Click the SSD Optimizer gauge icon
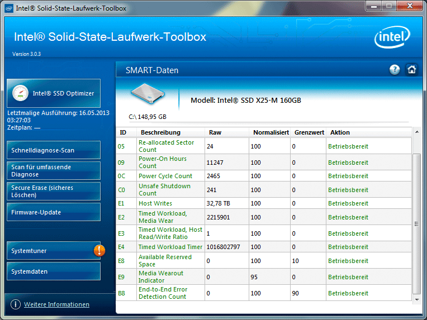Image resolution: width=427 pixels, height=320 pixels. [x=20, y=93]
